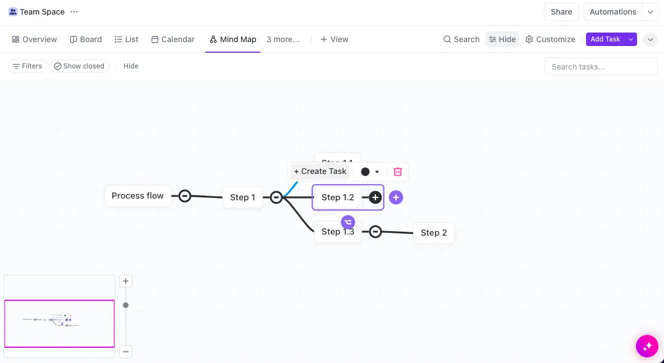The width and height of the screenshot is (664, 363).
Task: Select the Step 1 node
Action: click(x=242, y=197)
